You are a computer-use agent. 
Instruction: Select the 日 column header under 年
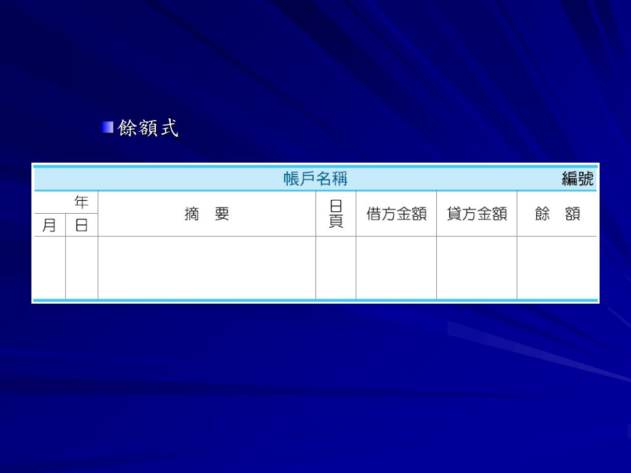[82, 225]
